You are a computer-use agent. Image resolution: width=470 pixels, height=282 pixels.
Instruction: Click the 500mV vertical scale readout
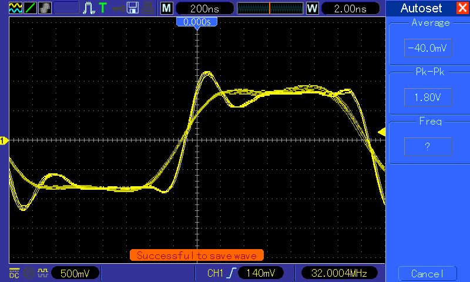point(75,273)
